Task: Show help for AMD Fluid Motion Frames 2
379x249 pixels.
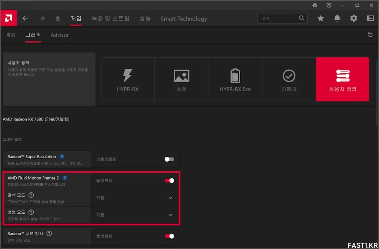Action: point(65,178)
